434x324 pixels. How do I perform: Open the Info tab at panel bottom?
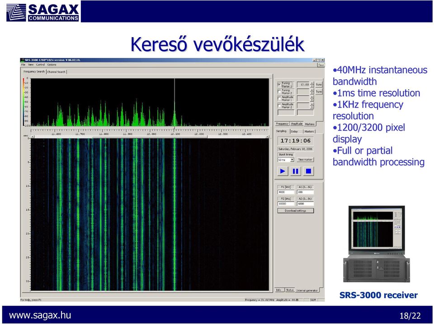pos(279,290)
